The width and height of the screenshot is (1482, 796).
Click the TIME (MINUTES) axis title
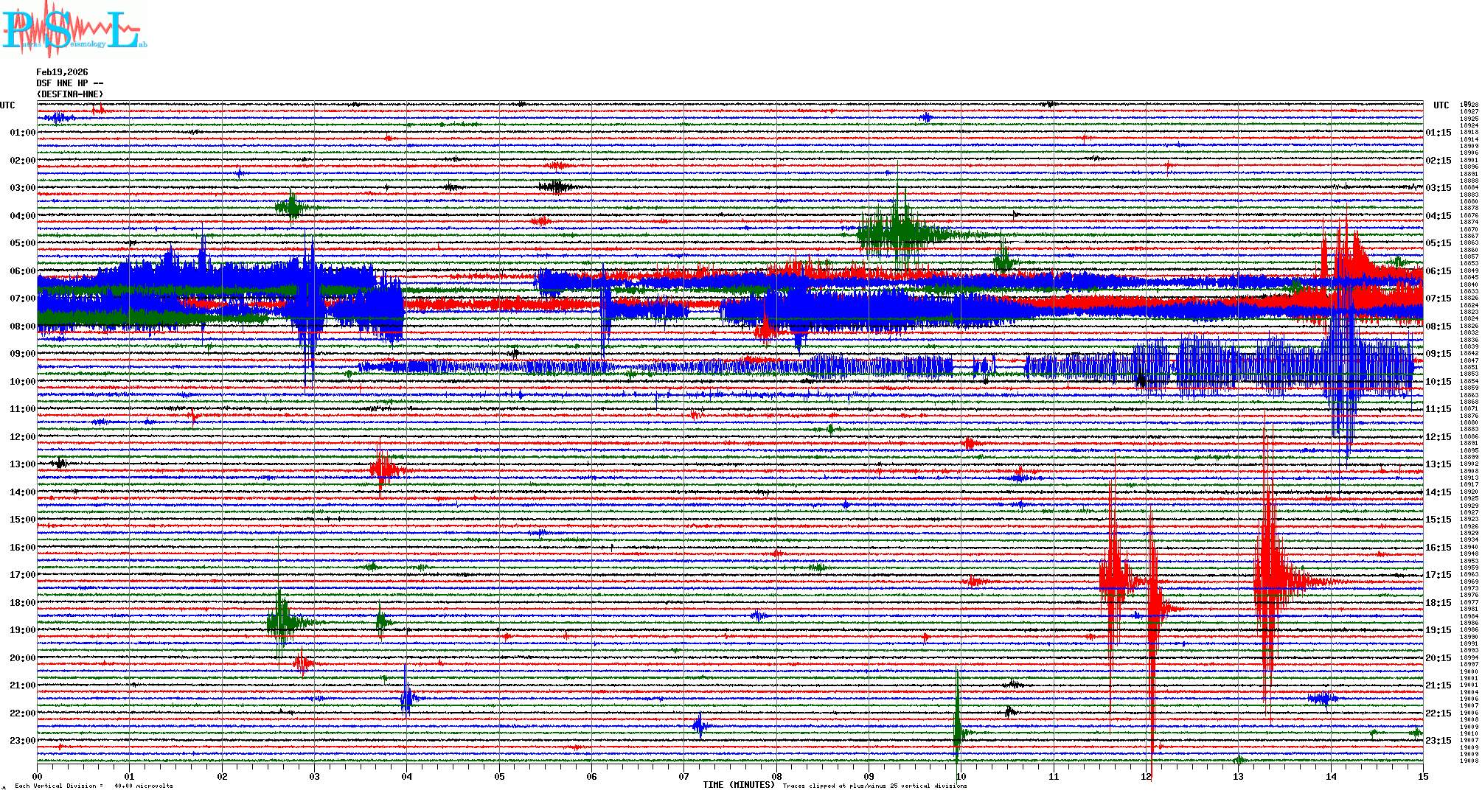coord(739,785)
